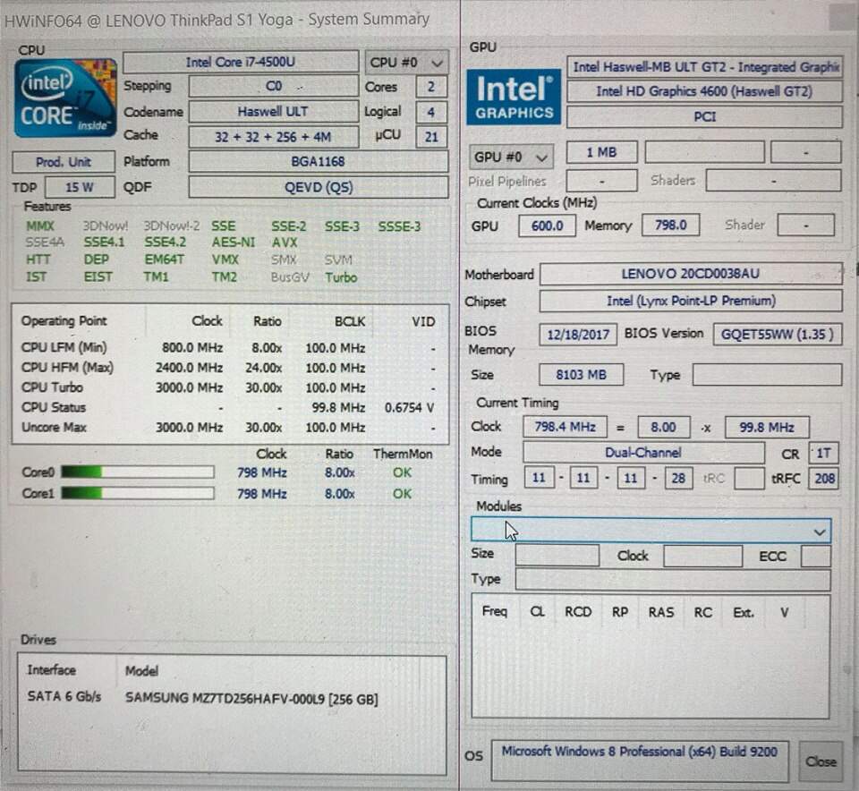Image resolution: width=859 pixels, height=791 pixels.
Task: Click the Core1 usage bar
Action: click(138, 494)
